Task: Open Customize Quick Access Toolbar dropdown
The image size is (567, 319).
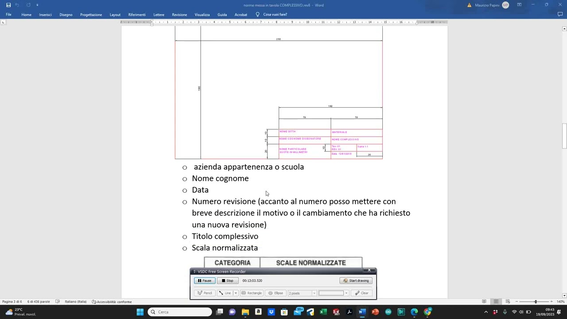Action: pyautogui.click(x=37, y=5)
